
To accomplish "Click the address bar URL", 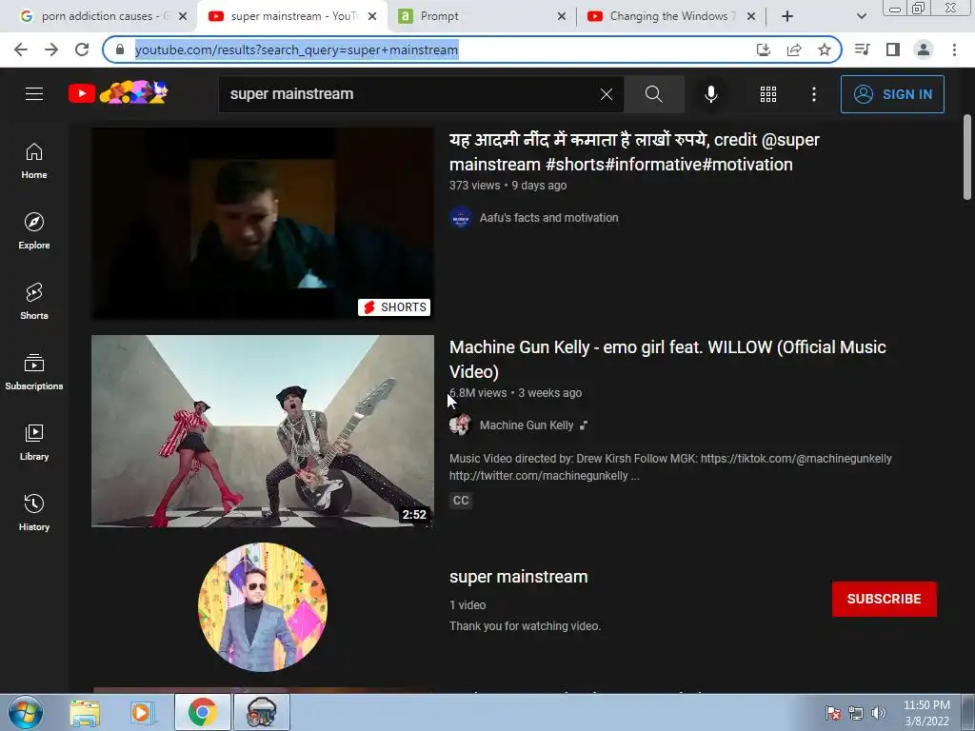I will coord(297,49).
